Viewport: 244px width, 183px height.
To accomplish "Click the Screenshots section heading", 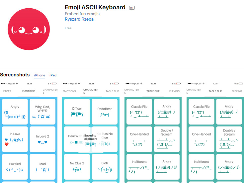I will 15,75.
